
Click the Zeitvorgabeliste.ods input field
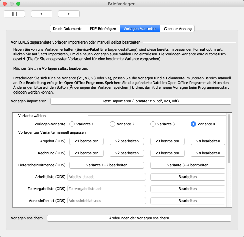tap(107, 189)
